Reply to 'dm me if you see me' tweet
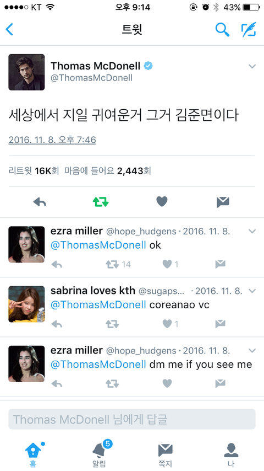This screenshot has width=264, height=471. [x=57, y=383]
